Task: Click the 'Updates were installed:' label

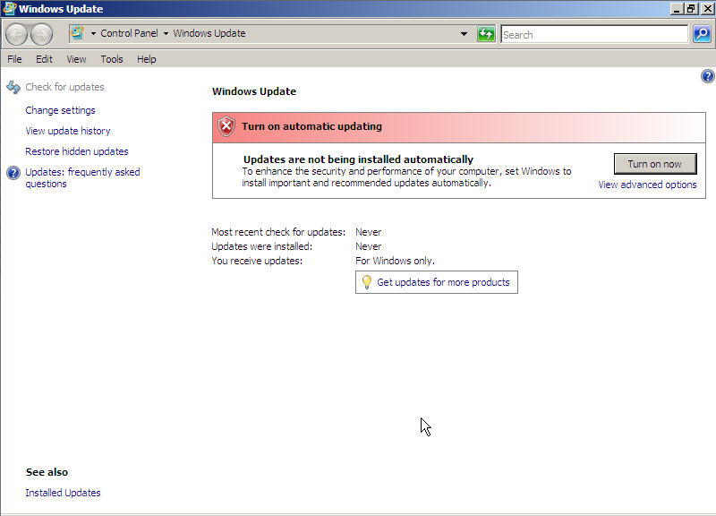Action: pyautogui.click(x=262, y=246)
